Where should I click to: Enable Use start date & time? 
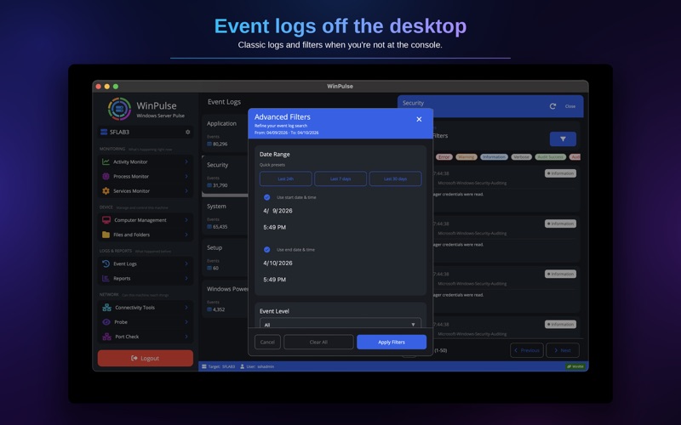coord(266,197)
